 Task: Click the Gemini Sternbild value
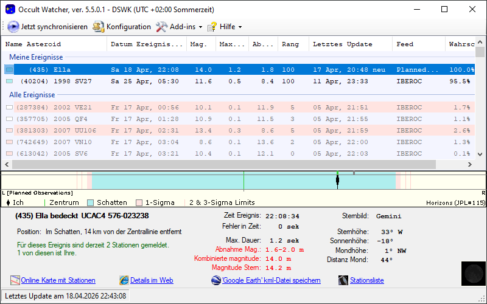coord(388,216)
